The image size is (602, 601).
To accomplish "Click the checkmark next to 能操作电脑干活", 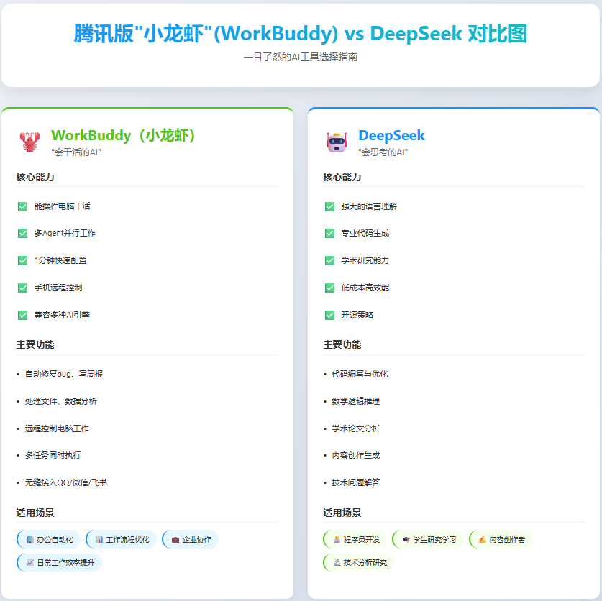I will tap(22, 206).
